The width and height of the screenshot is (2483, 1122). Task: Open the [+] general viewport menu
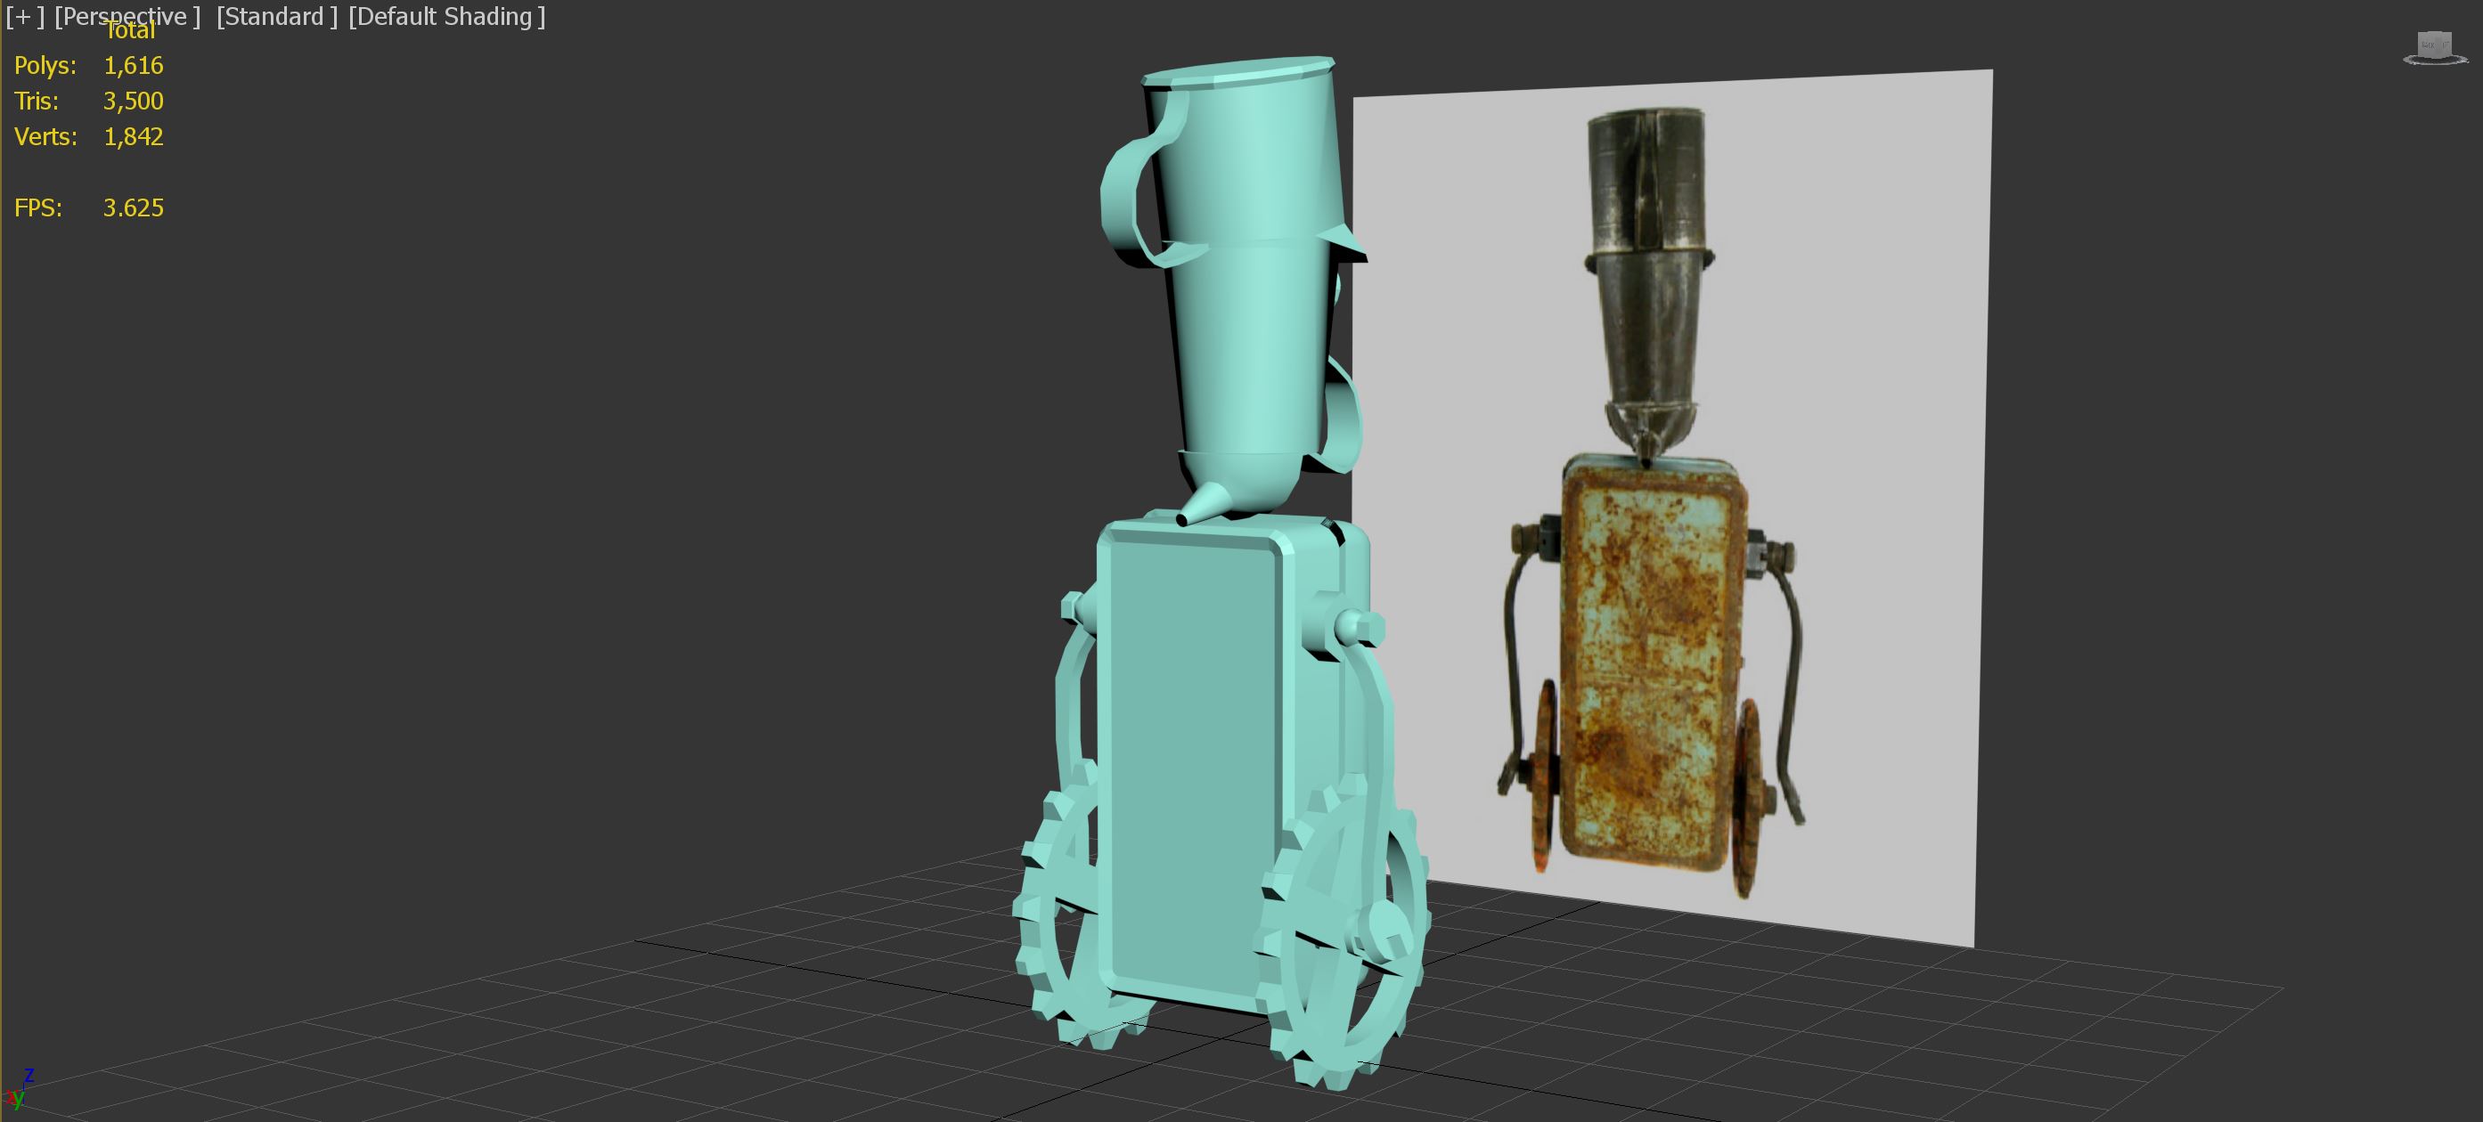point(25,16)
